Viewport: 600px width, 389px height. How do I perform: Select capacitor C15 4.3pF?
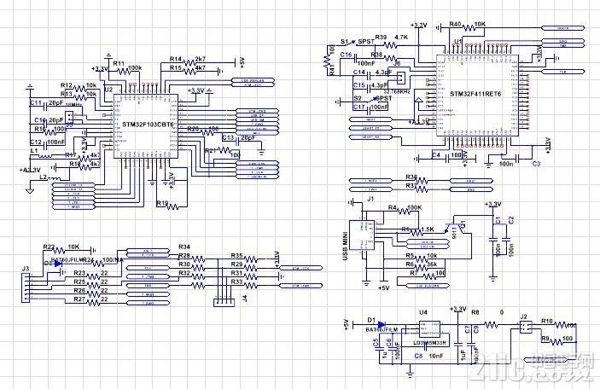coord(370,88)
